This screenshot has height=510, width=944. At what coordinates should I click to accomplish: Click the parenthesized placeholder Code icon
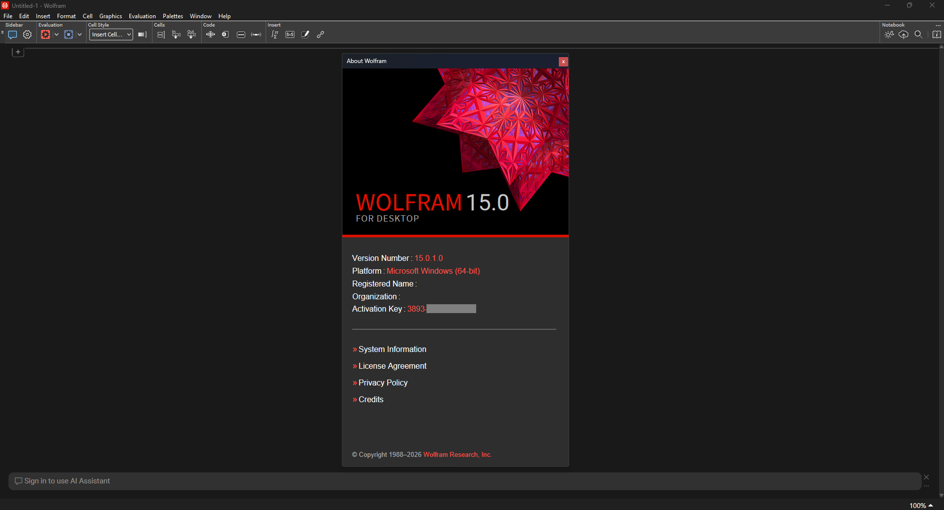point(256,34)
